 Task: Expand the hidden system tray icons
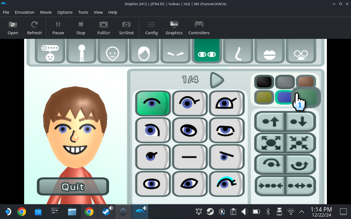[x=302, y=212]
